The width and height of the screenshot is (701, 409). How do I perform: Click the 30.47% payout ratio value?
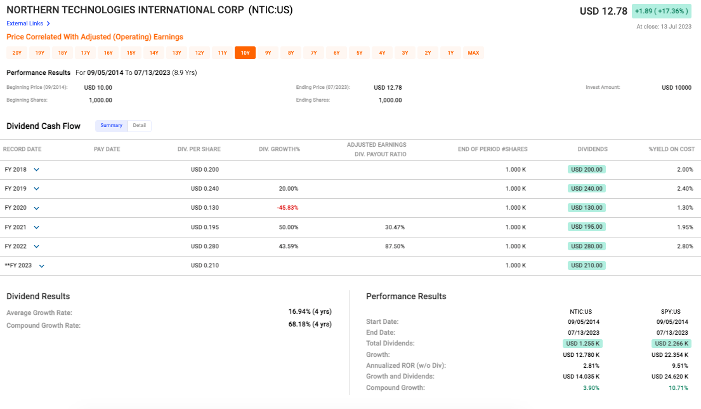[x=395, y=227]
